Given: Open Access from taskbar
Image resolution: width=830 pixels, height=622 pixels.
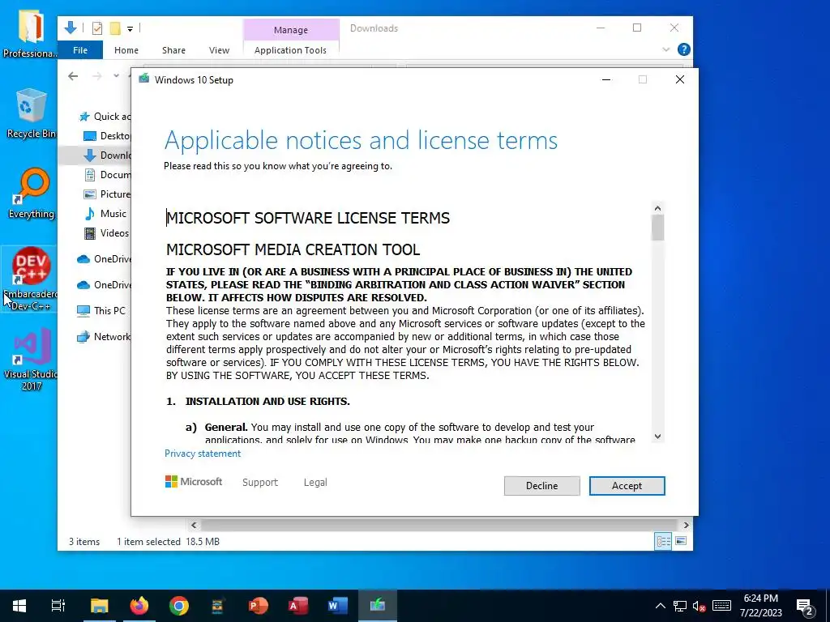Looking at the screenshot, I should (x=298, y=606).
